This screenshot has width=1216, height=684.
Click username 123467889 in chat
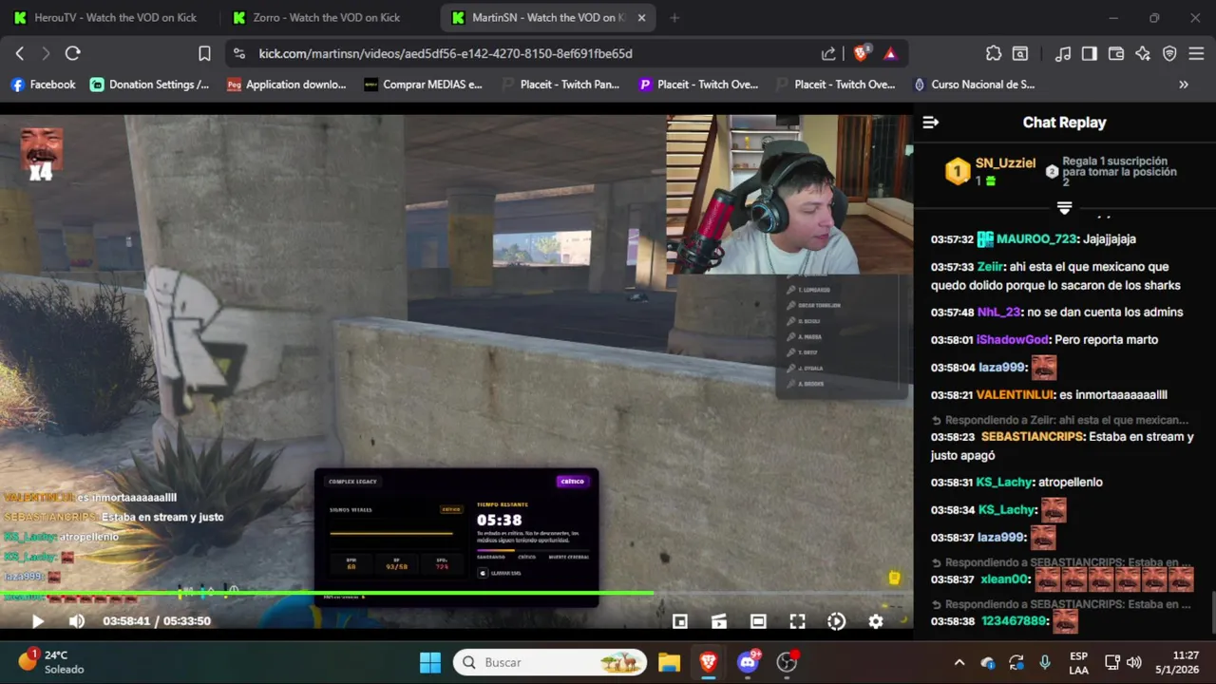[1014, 621]
